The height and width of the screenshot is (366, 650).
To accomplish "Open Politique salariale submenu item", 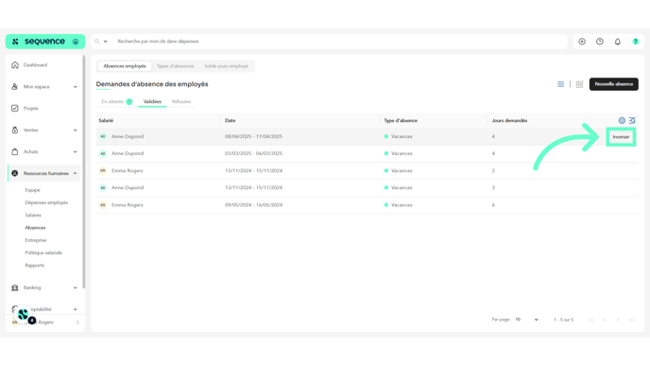I will click(43, 253).
